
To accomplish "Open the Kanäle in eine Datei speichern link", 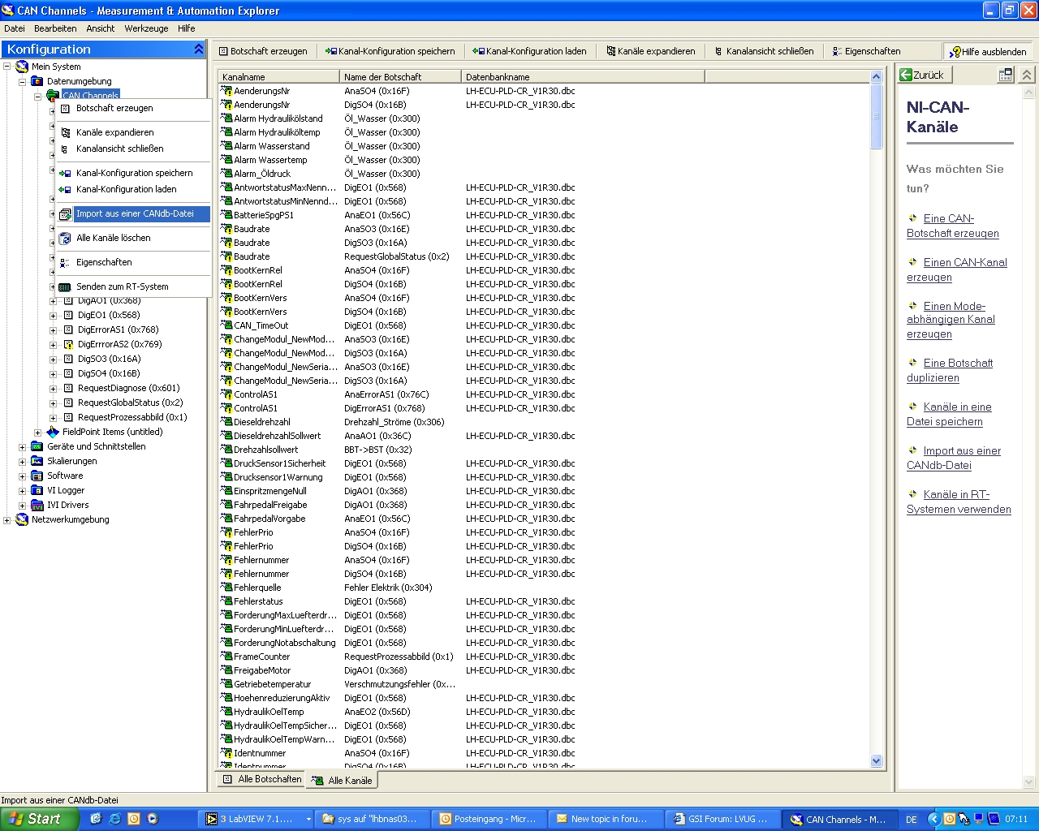I will tap(948, 414).
